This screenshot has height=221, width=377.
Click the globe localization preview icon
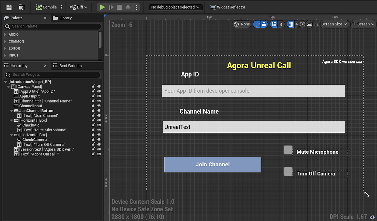(x=236, y=24)
